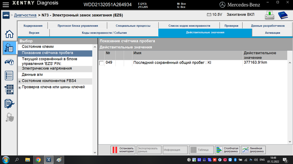This screenshot has width=293, height=164.
Task: Open the Специальные процессы tab
Action: [x=133, y=26]
